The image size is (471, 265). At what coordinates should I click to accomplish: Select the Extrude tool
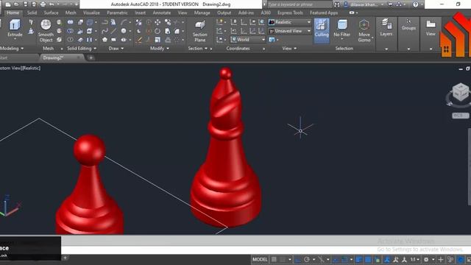[x=15, y=28]
